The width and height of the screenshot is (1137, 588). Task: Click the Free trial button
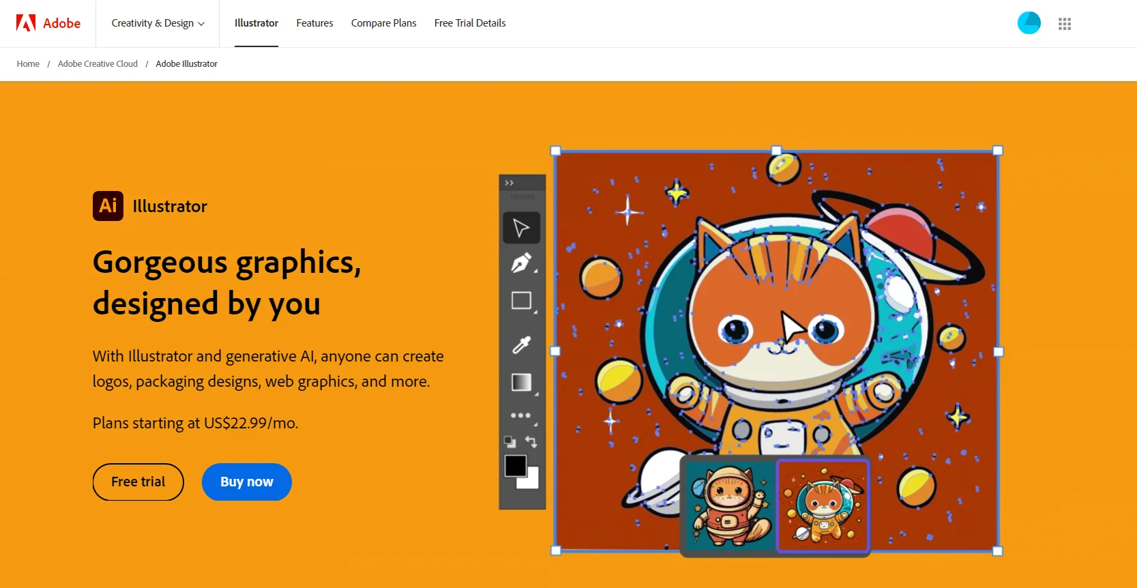pyautogui.click(x=138, y=482)
